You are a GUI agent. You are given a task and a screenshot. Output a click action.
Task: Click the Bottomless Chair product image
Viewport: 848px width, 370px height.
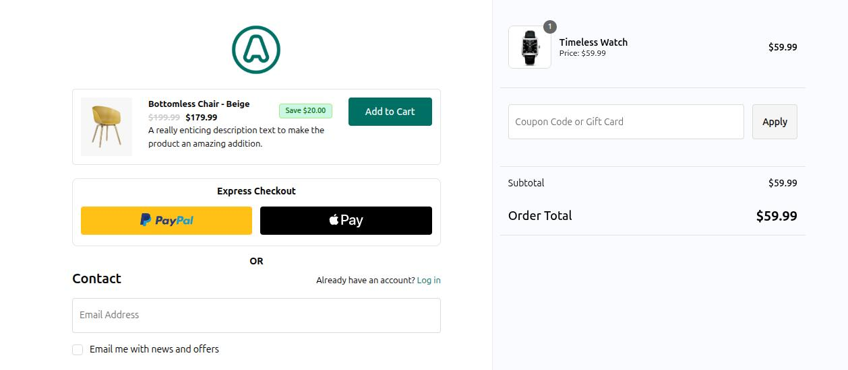[x=107, y=126]
